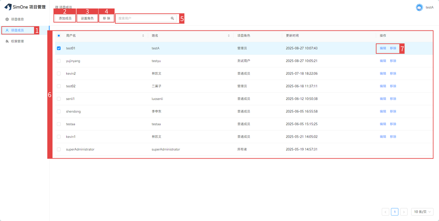Open the 10 条/页 page size dropdown

[422, 212]
